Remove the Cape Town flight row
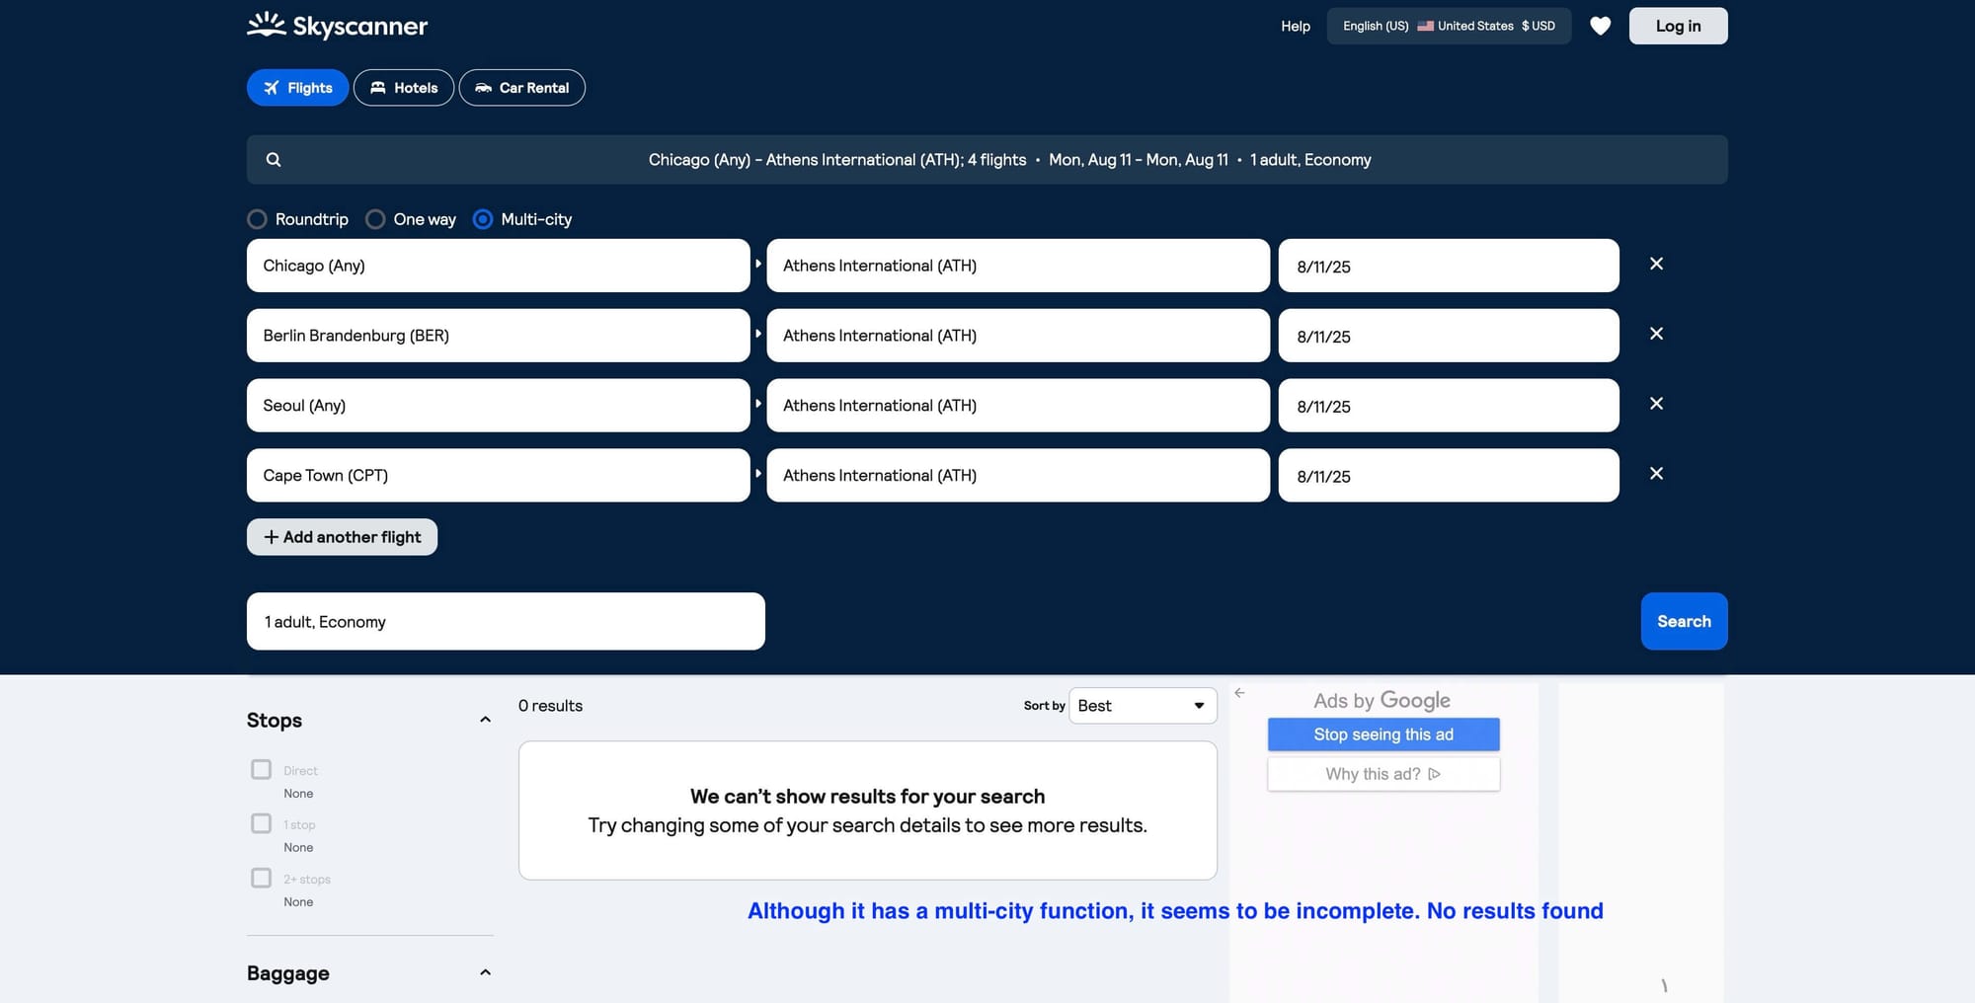This screenshot has height=1003, width=1975. coord(1656,474)
